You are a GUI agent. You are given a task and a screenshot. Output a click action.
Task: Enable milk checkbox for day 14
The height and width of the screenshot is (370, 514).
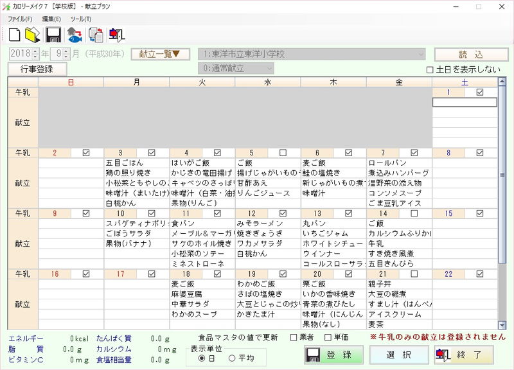pos(414,213)
